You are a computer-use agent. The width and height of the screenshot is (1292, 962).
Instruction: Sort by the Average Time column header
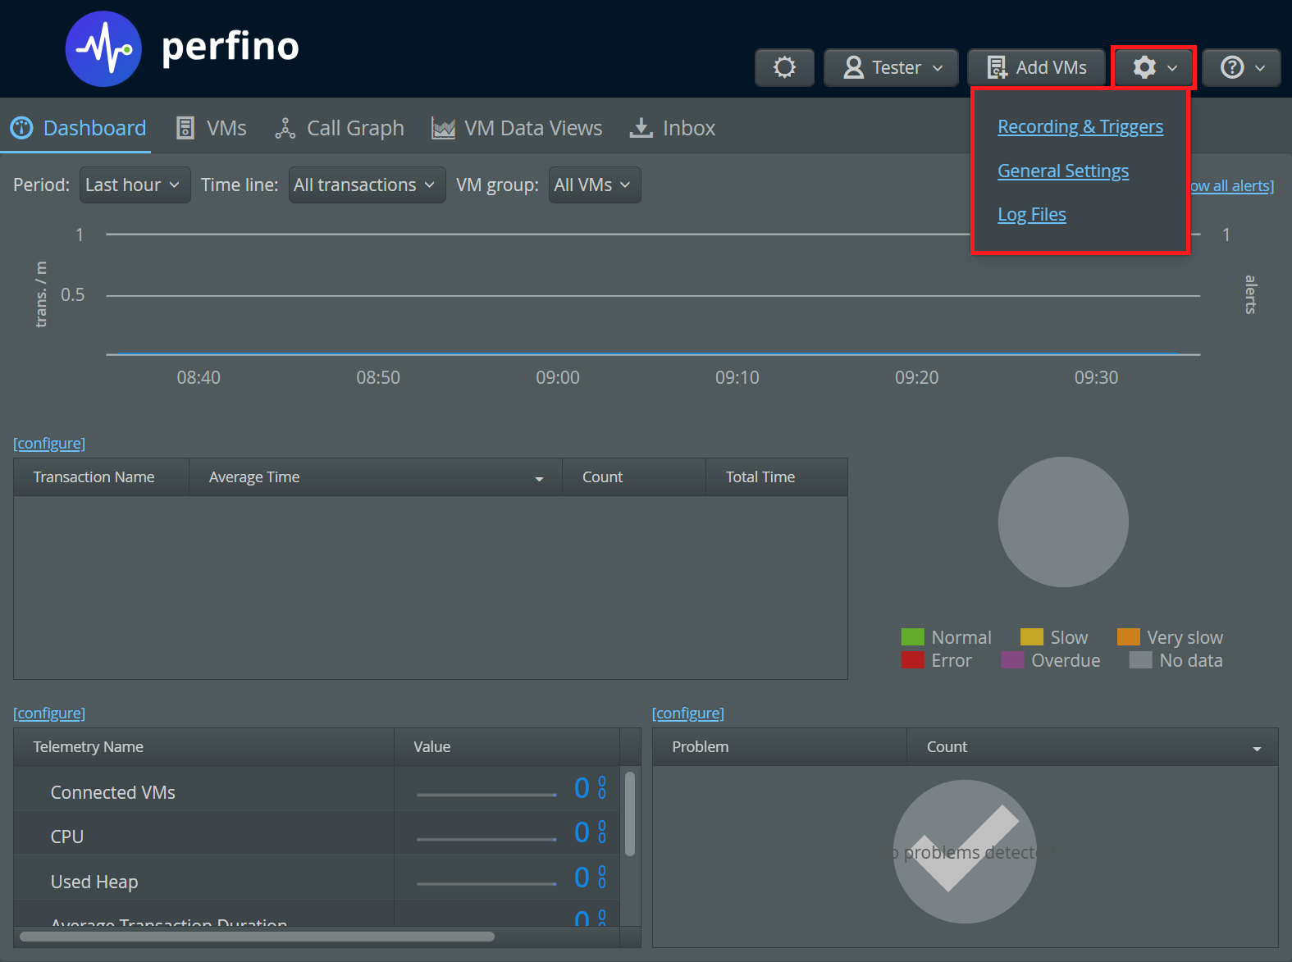click(375, 476)
